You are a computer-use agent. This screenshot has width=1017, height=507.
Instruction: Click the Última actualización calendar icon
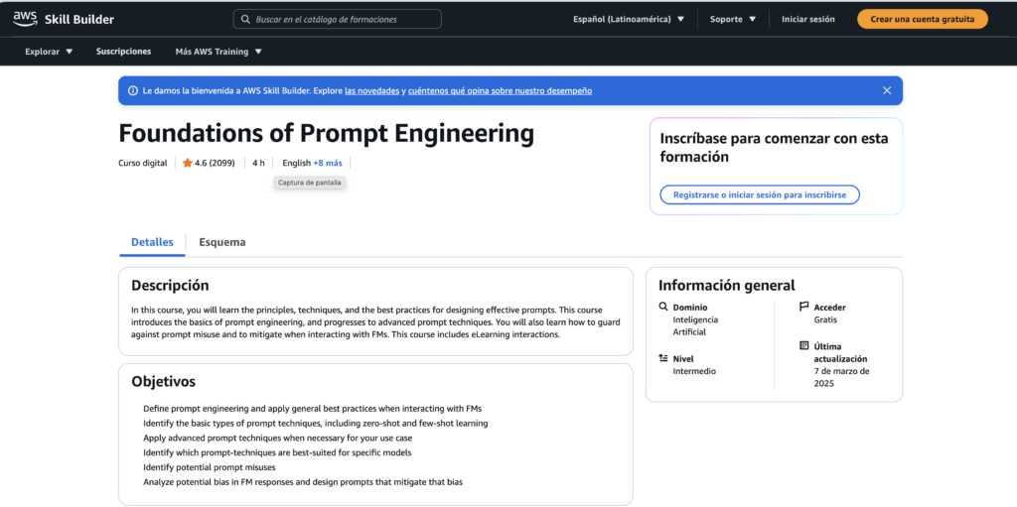[x=803, y=345]
